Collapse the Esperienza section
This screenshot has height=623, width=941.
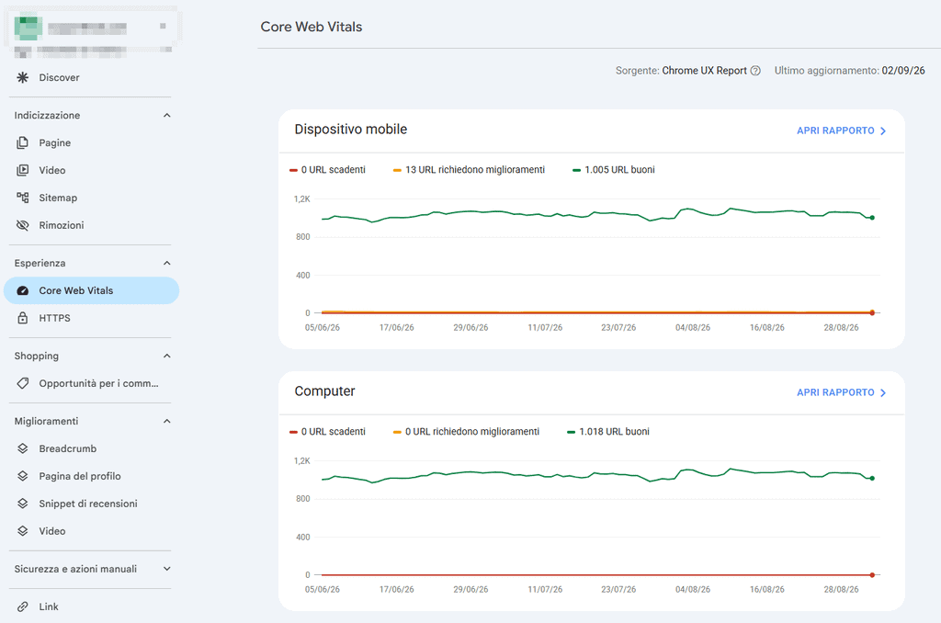click(167, 263)
